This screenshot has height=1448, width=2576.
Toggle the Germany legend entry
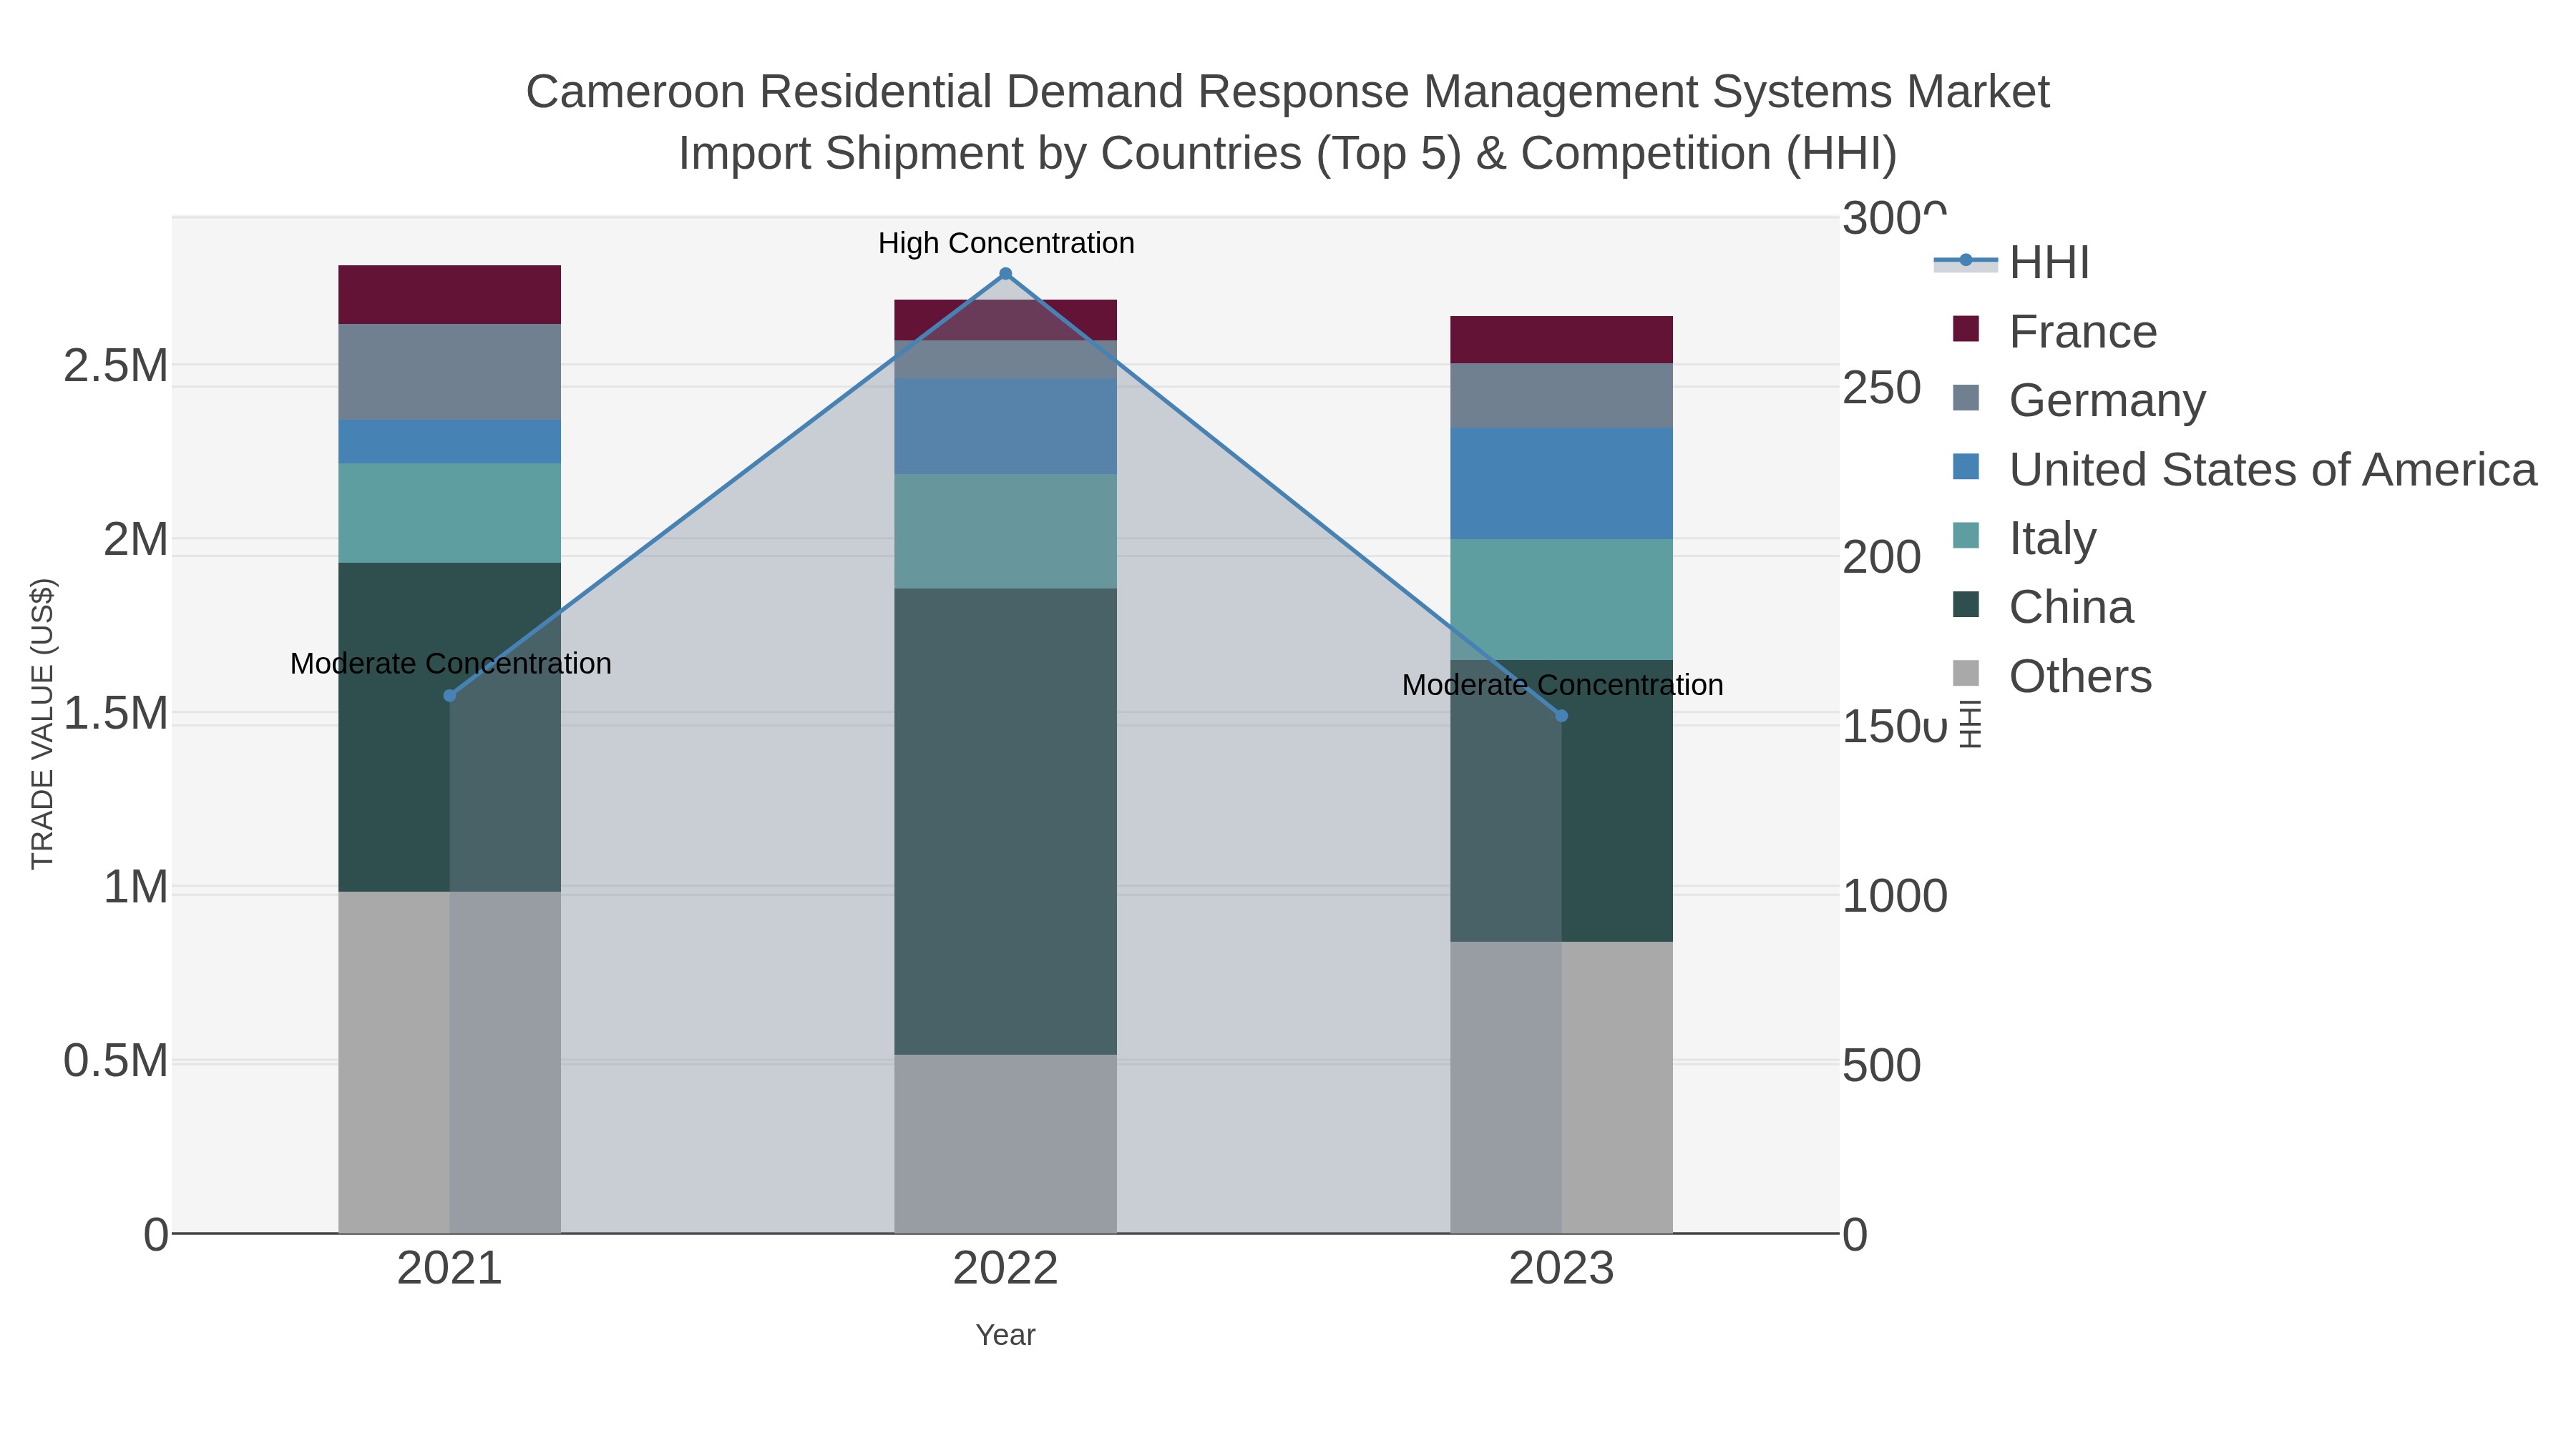(x=2079, y=400)
